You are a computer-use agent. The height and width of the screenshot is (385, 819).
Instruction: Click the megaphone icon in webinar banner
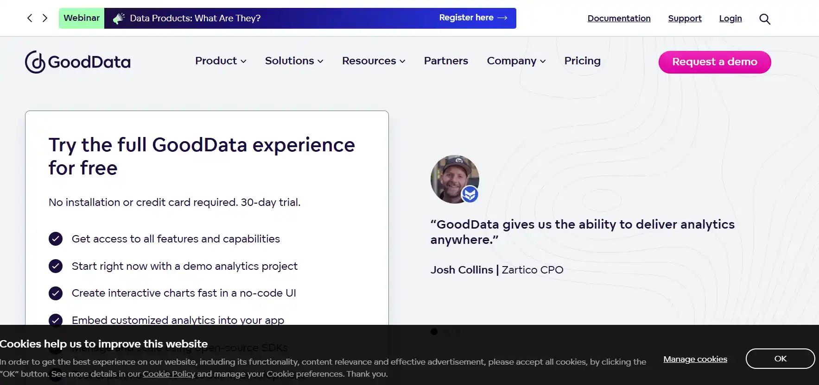tap(119, 18)
